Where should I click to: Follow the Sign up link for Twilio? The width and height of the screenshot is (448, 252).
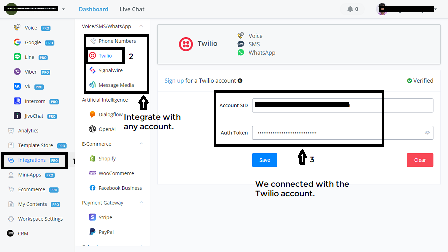point(174,81)
